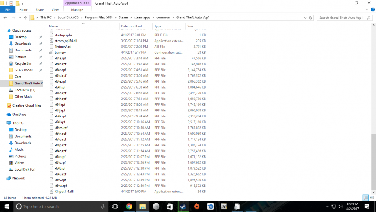This screenshot has width=376, height=212.
Task: Click the vertical scrollbar thumb
Action: point(374,162)
